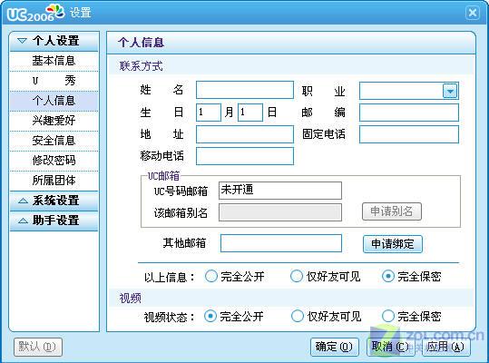Select 完全保密 for 视频状态
This screenshot has width=489, height=363.
point(388,316)
